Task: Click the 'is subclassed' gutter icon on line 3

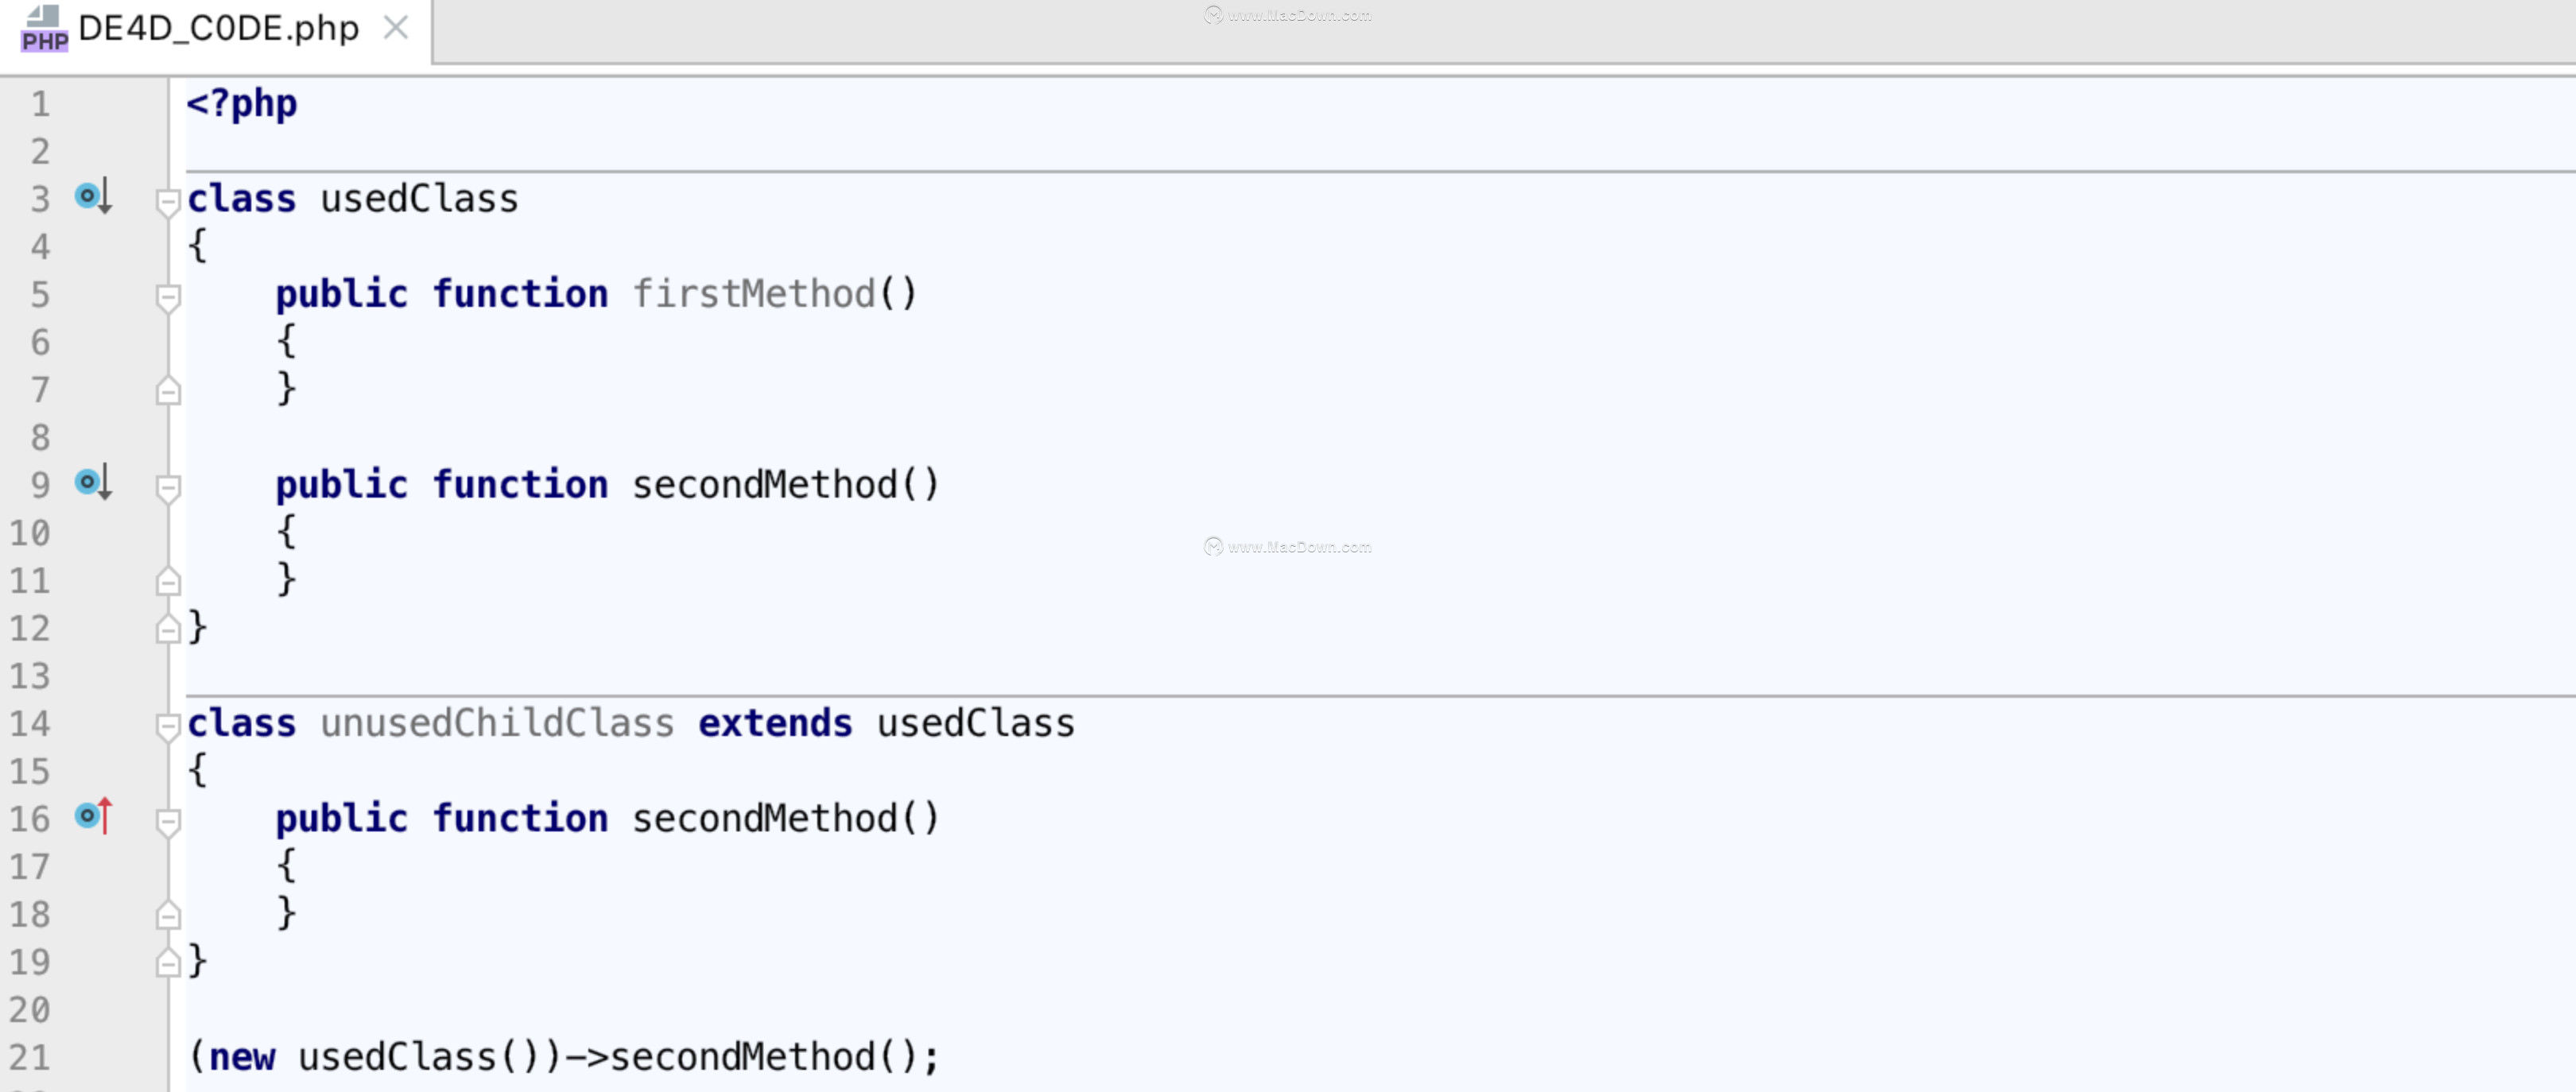Action: point(94,197)
